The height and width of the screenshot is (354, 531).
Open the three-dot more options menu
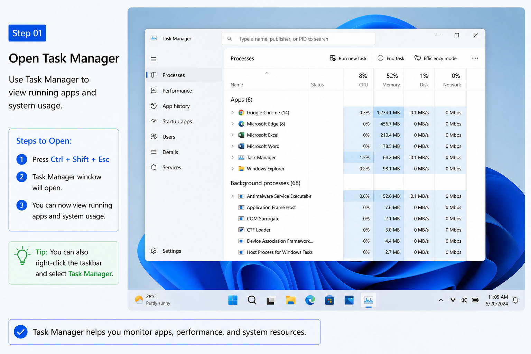click(475, 58)
